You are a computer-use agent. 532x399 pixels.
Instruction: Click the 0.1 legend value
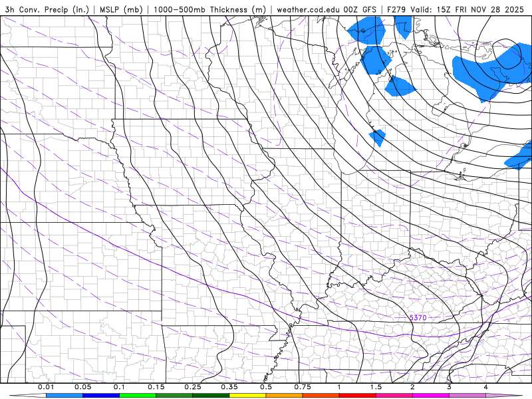pos(119,387)
